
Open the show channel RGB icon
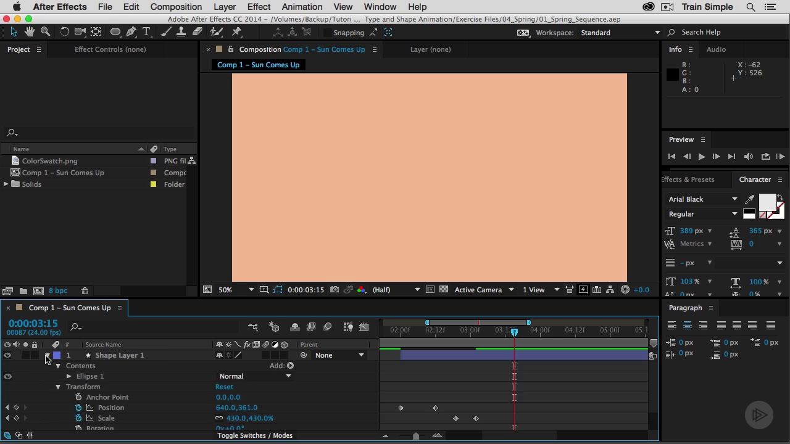pyautogui.click(x=362, y=289)
